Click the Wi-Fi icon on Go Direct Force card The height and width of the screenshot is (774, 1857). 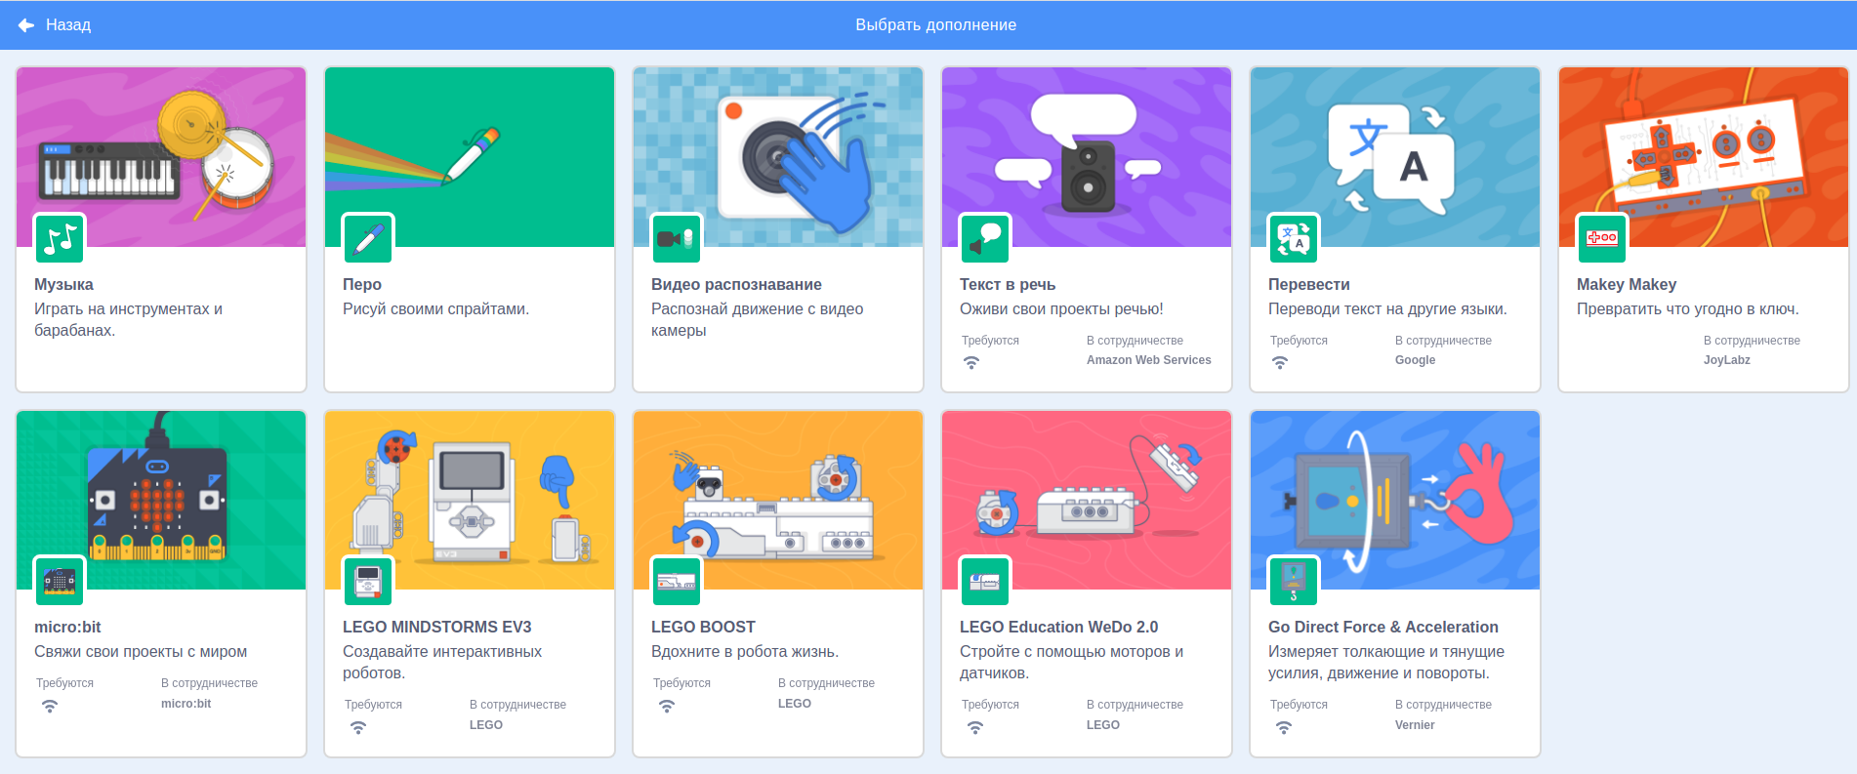pyautogui.click(x=1284, y=727)
